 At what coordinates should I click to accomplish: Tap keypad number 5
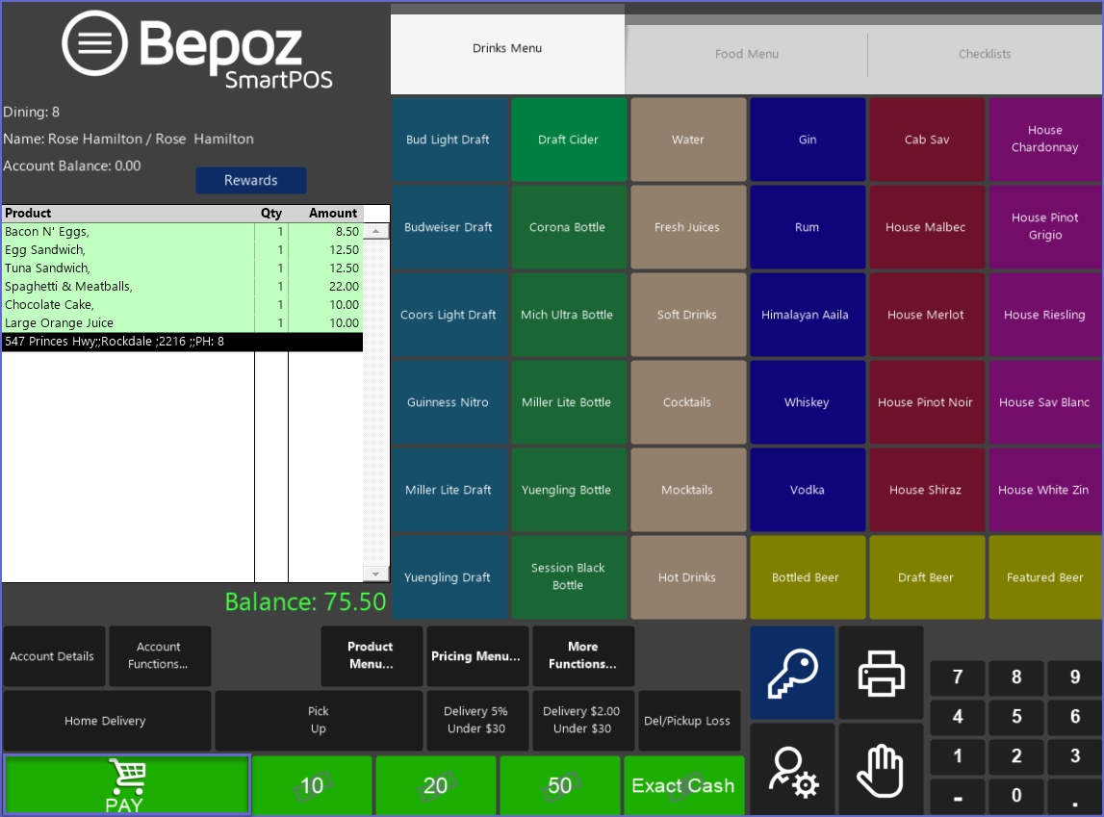(x=1016, y=716)
